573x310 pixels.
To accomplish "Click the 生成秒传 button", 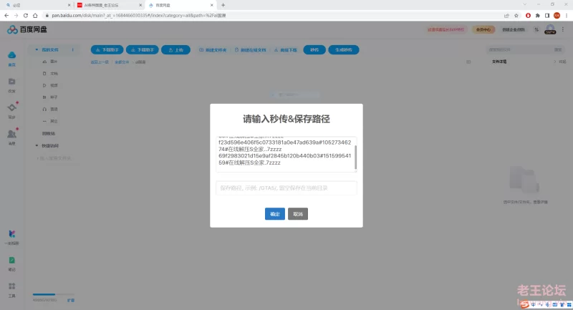I will click(344, 49).
